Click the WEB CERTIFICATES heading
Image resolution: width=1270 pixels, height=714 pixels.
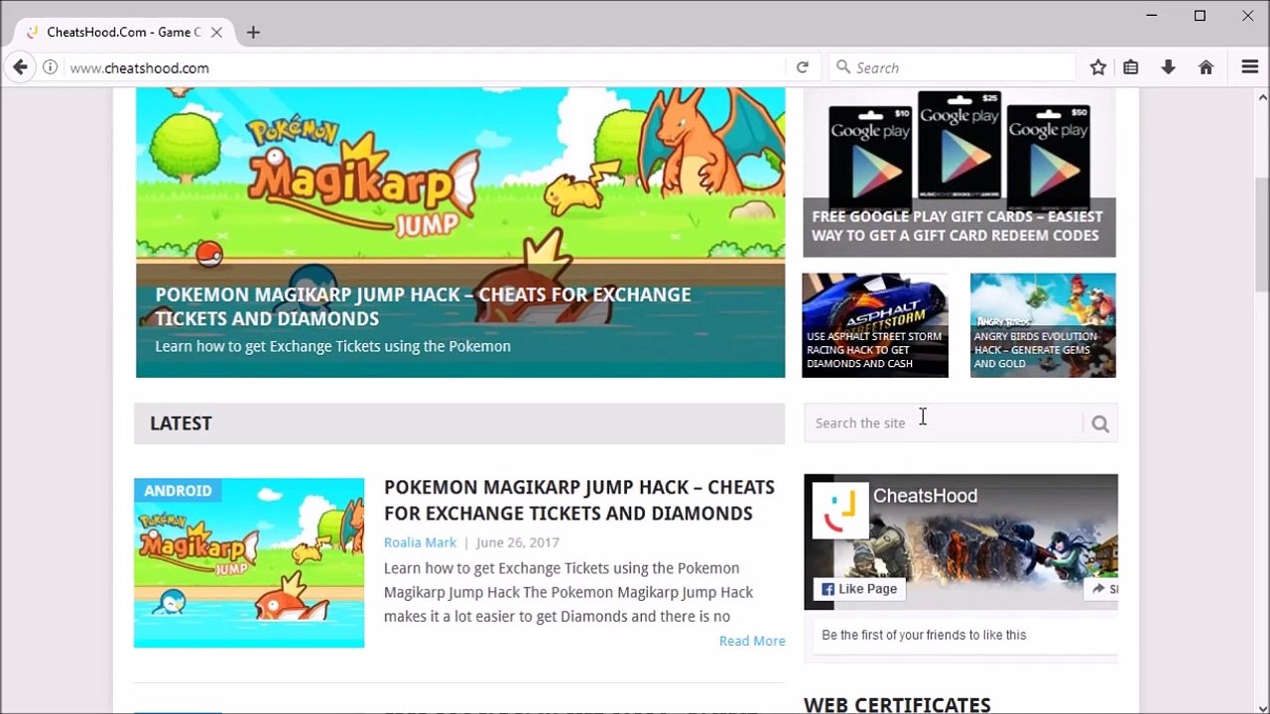(x=897, y=705)
